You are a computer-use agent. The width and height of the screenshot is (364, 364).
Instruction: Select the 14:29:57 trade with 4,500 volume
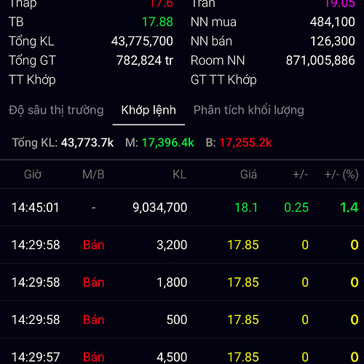click(182, 352)
